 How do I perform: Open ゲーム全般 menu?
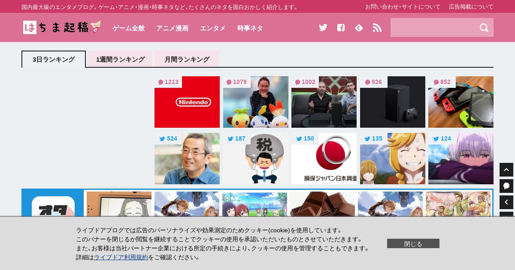click(x=128, y=28)
